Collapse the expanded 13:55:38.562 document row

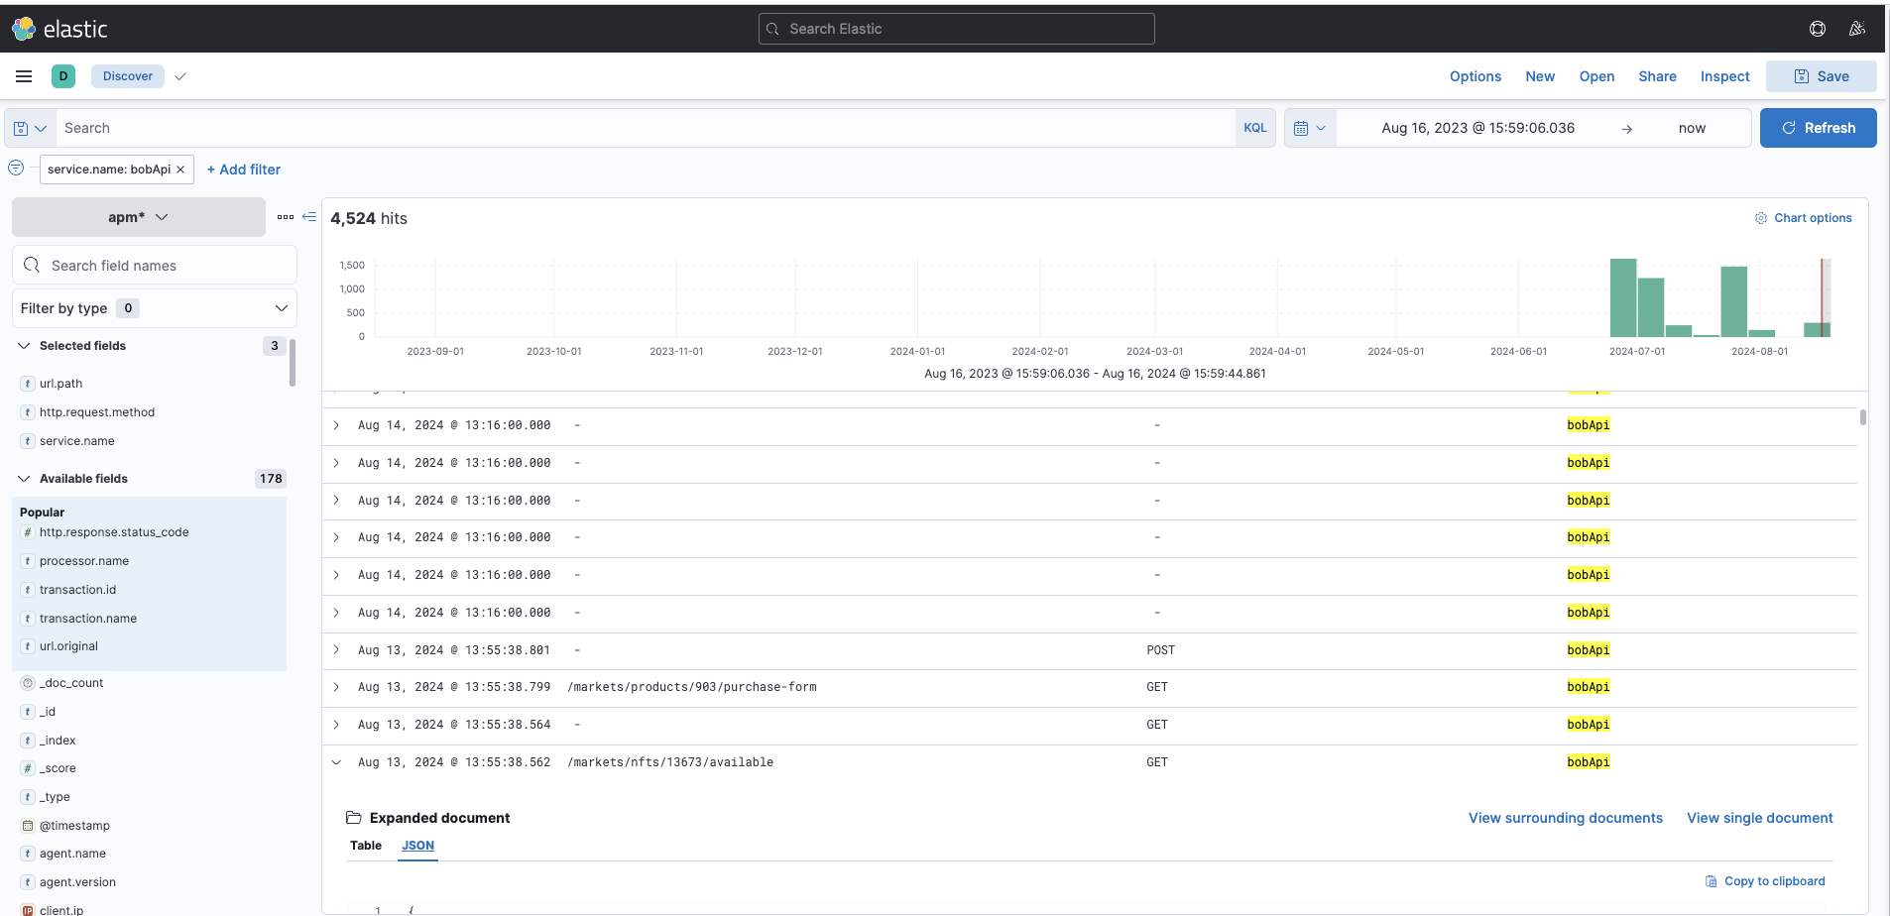336,762
